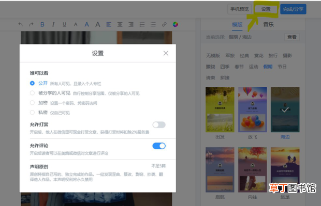Image resolution: width=321 pixels, height=206 pixels.
Task: Enable the 允许打赏 switch
Action: coord(159,125)
